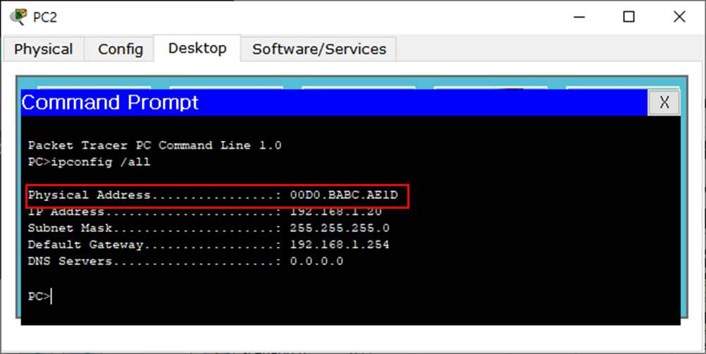706x354 pixels.
Task: Click the Packet Tracer PC Command Line text
Action: (x=155, y=145)
